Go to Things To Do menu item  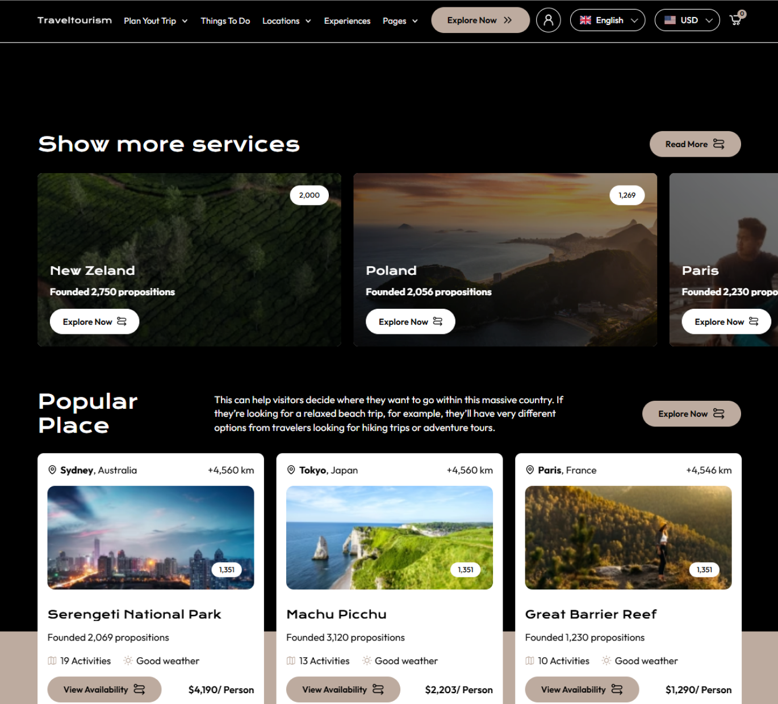[x=225, y=21]
